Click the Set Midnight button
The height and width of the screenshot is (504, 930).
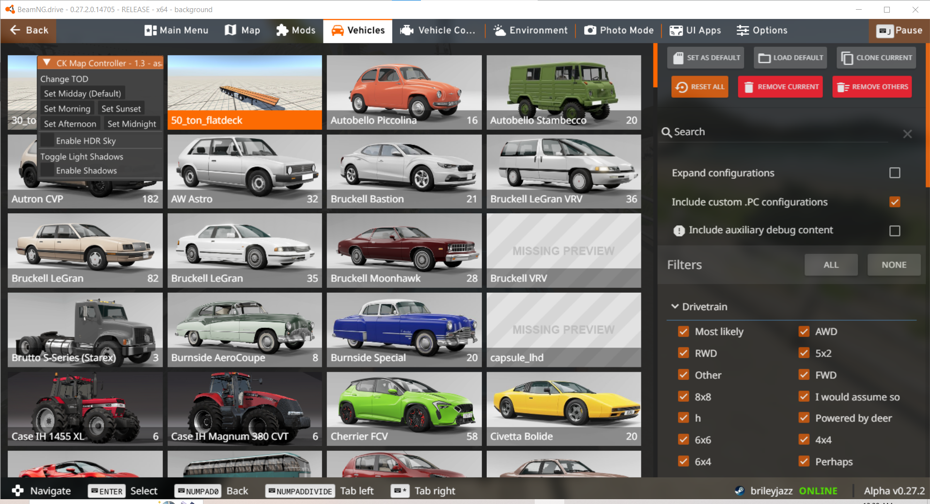pos(132,124)
